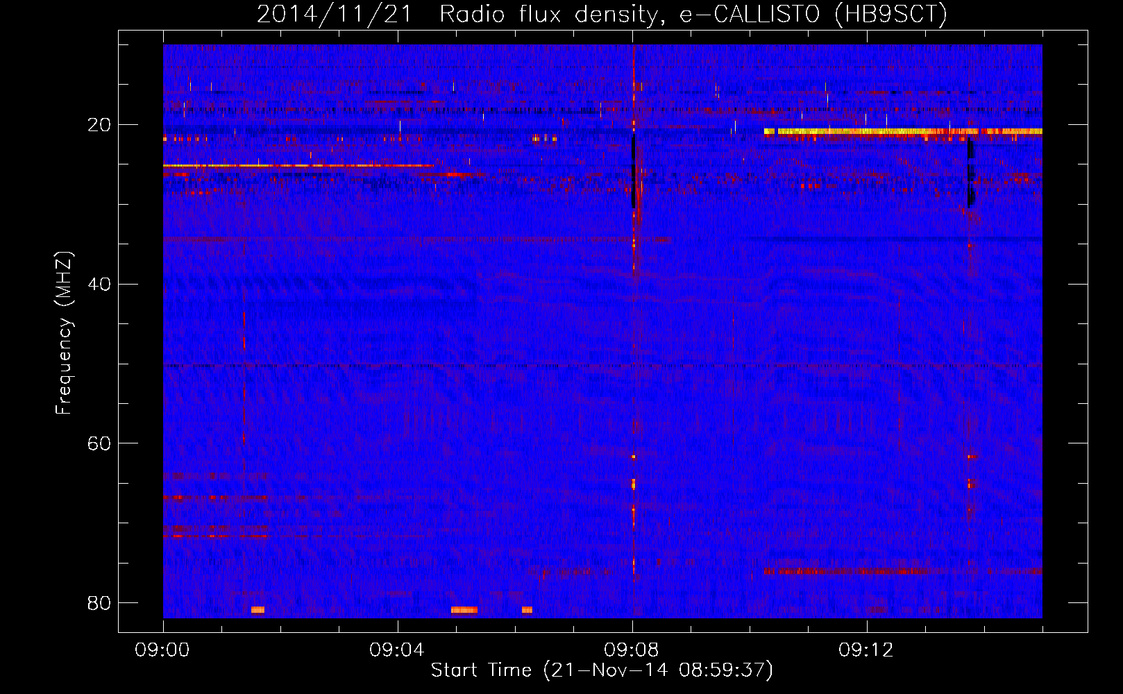Viewport: 1123px width, 694px height.
Task: Click the 60 MHz frequency tick label
Action: [x=99, y=443]
